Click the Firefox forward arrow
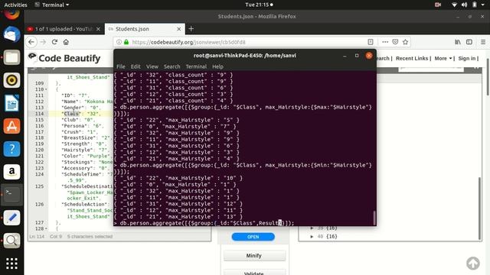Viewport: 490px width, 275px height. pyautogui.click(x=43, y=42)
